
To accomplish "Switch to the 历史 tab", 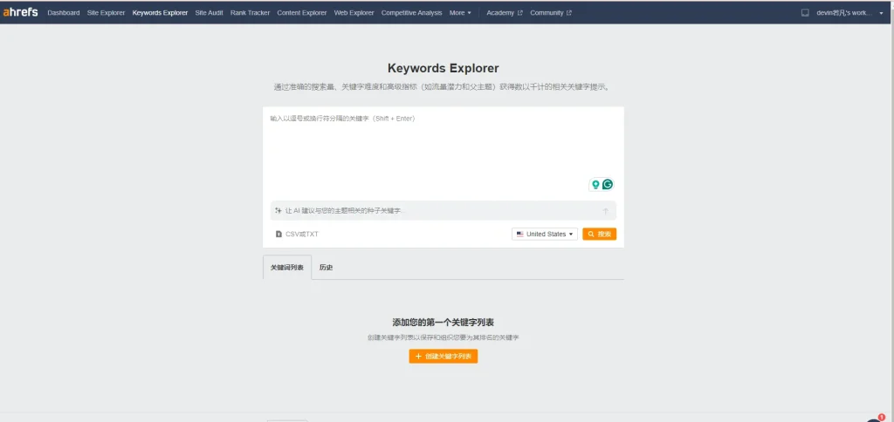I will coord(327,267).
